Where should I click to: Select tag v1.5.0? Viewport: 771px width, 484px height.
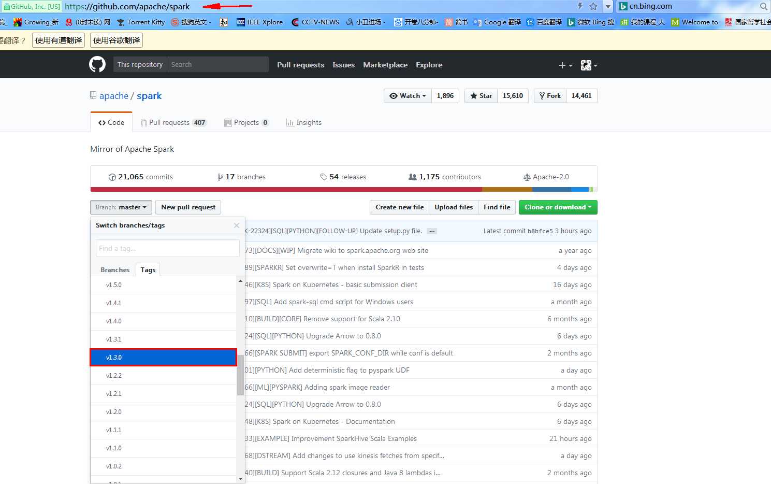(164, 285)
